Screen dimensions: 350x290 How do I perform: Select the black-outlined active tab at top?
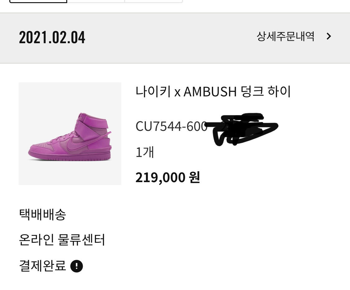(x=38, y=1)
